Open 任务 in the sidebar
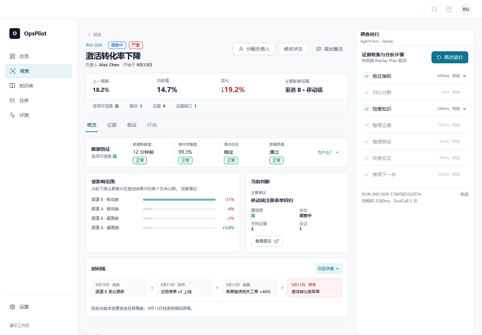 [x=38, y=100]
